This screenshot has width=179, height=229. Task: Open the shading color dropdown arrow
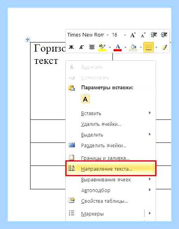click(141, 47)
